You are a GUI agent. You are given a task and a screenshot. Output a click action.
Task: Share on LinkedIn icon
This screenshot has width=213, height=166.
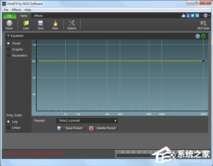197,16
